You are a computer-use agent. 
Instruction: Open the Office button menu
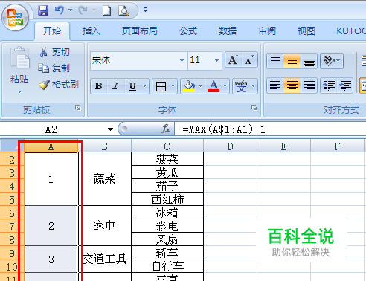pos(16,17)
